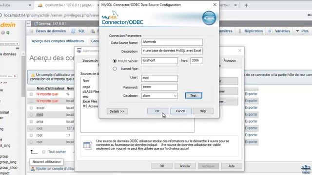Click the User field containing med
This screenshot has width=312, height=175.
tap(159, 78)
